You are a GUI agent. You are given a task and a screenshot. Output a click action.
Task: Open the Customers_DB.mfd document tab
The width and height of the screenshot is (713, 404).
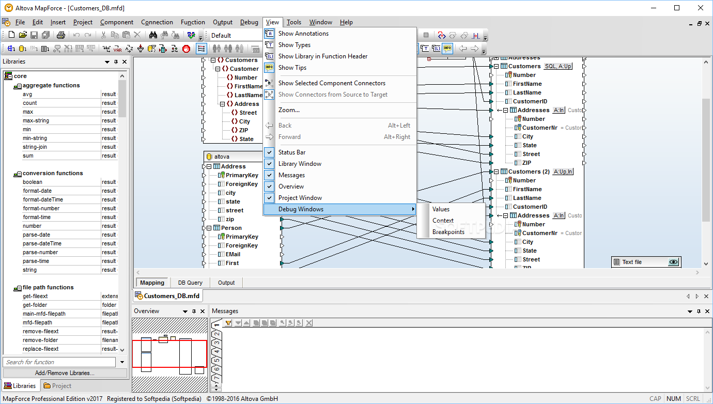[167, 296]
